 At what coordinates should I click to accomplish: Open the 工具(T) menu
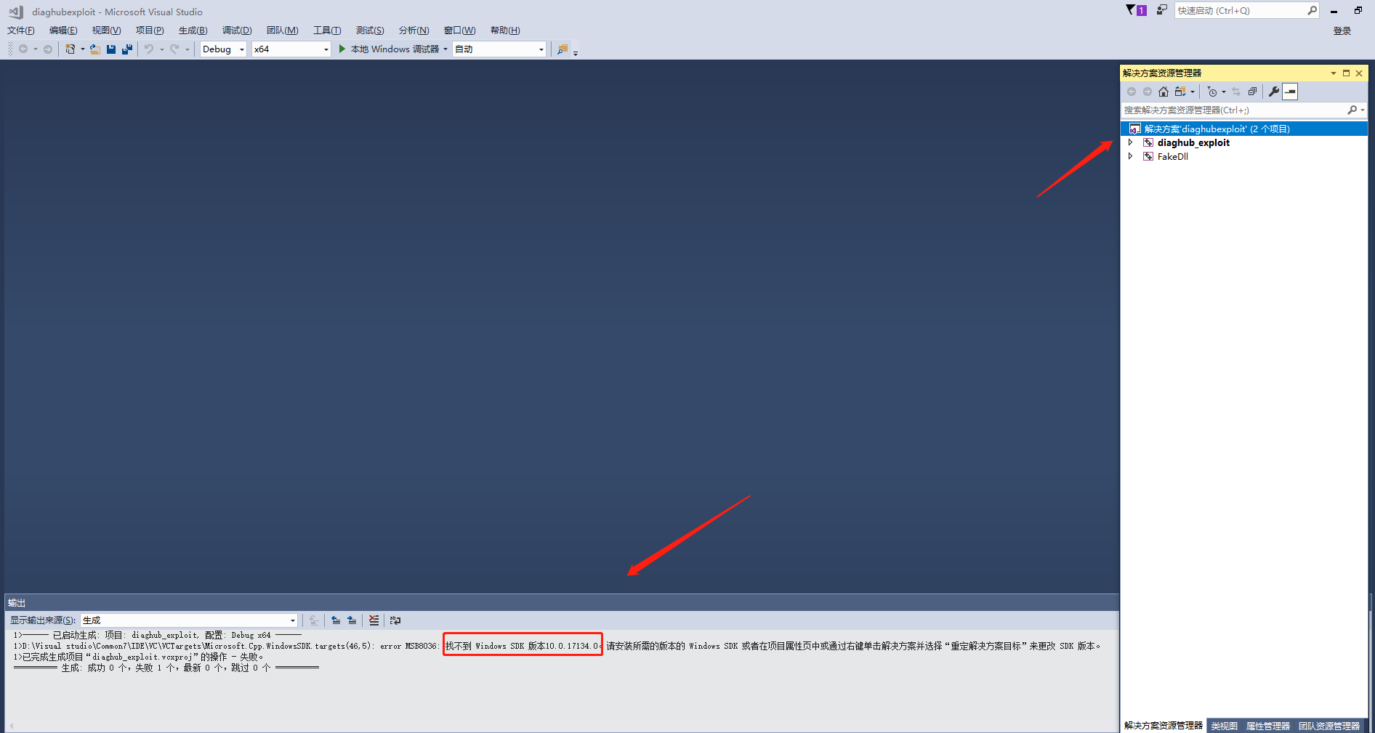[x=327, y=30]
